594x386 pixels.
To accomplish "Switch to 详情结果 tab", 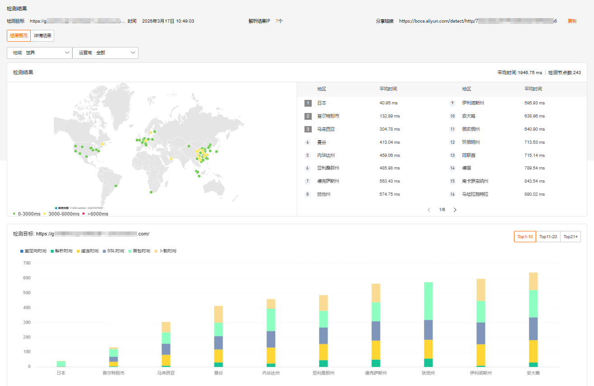I will [x=43, y=36].
